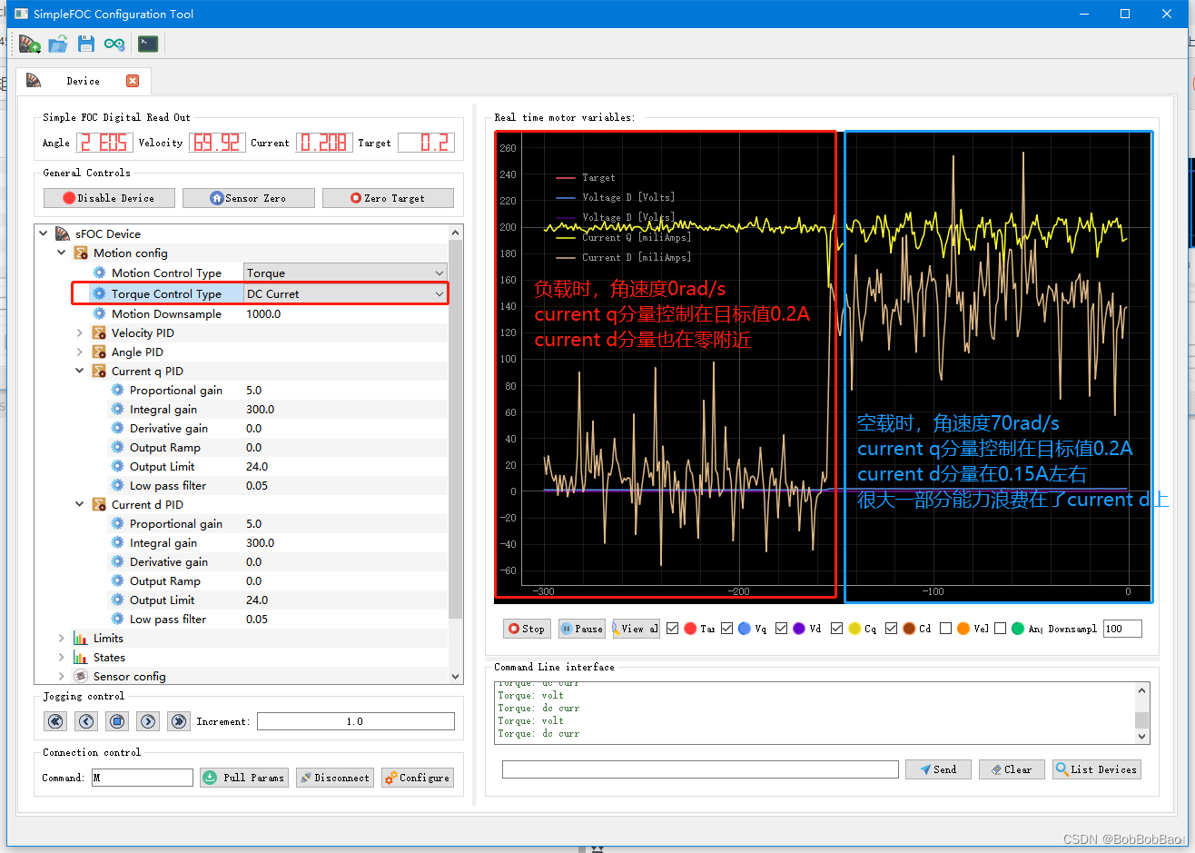Click the stop jogging square button

[x=117, y=721]
